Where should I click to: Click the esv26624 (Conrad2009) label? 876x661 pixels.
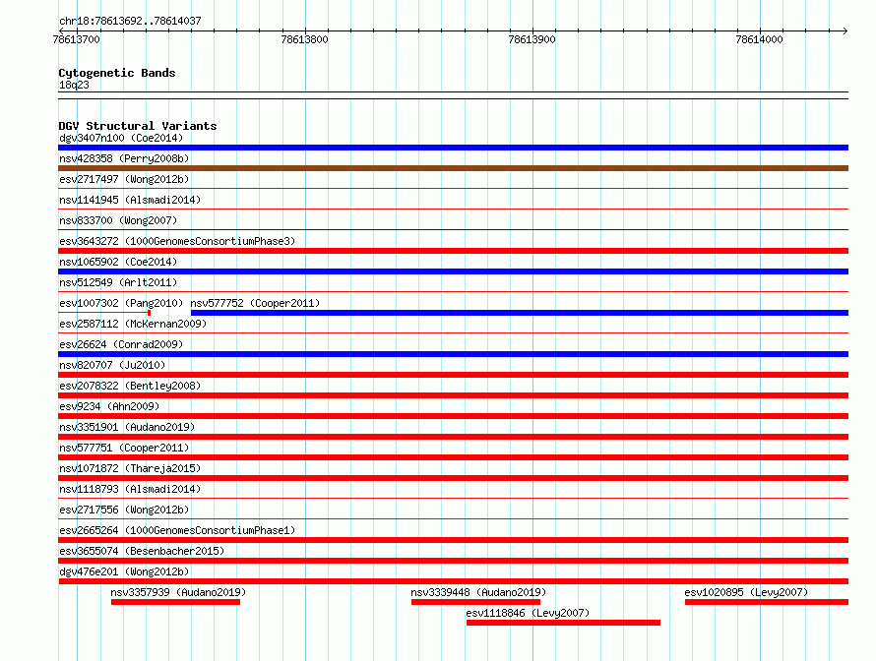[x=121, y=344]
